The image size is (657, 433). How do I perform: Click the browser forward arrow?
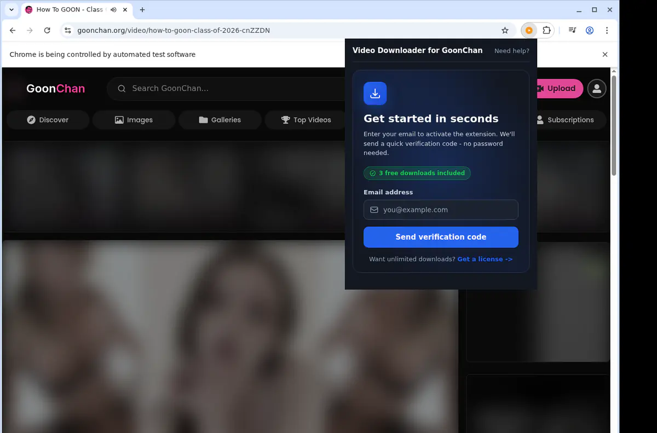[30, 31]
